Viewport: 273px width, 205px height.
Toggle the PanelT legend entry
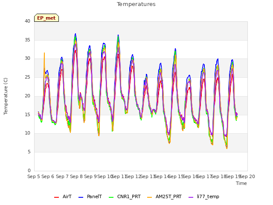(x=90, y=196)
